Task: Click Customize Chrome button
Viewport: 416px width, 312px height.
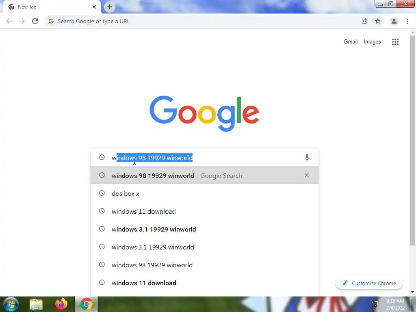Action: pos(369,283)
